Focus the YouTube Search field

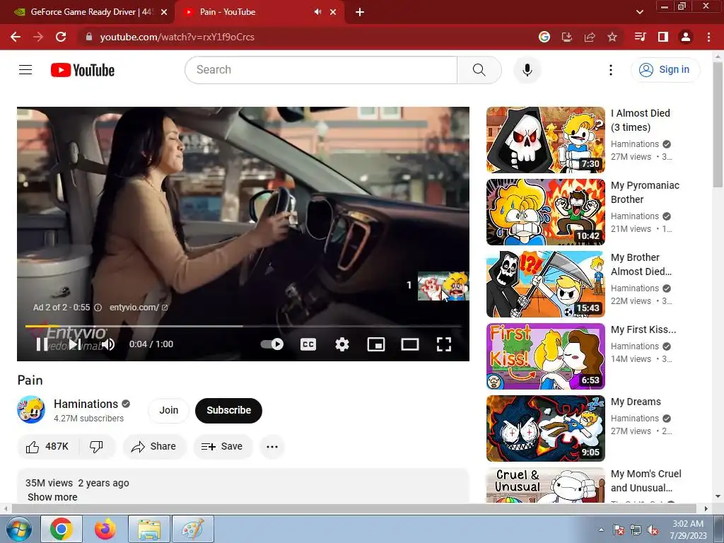321,70
